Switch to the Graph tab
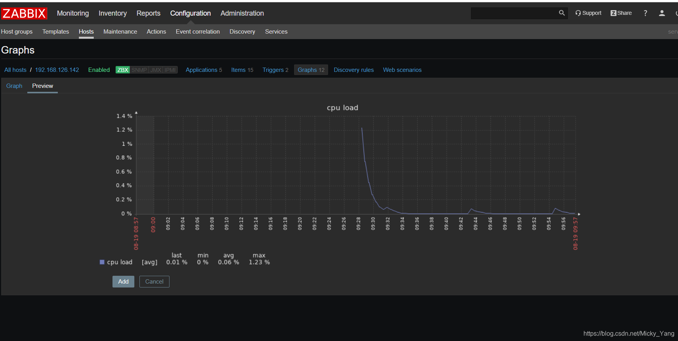The image size is (678, 341). click(14, 86)
